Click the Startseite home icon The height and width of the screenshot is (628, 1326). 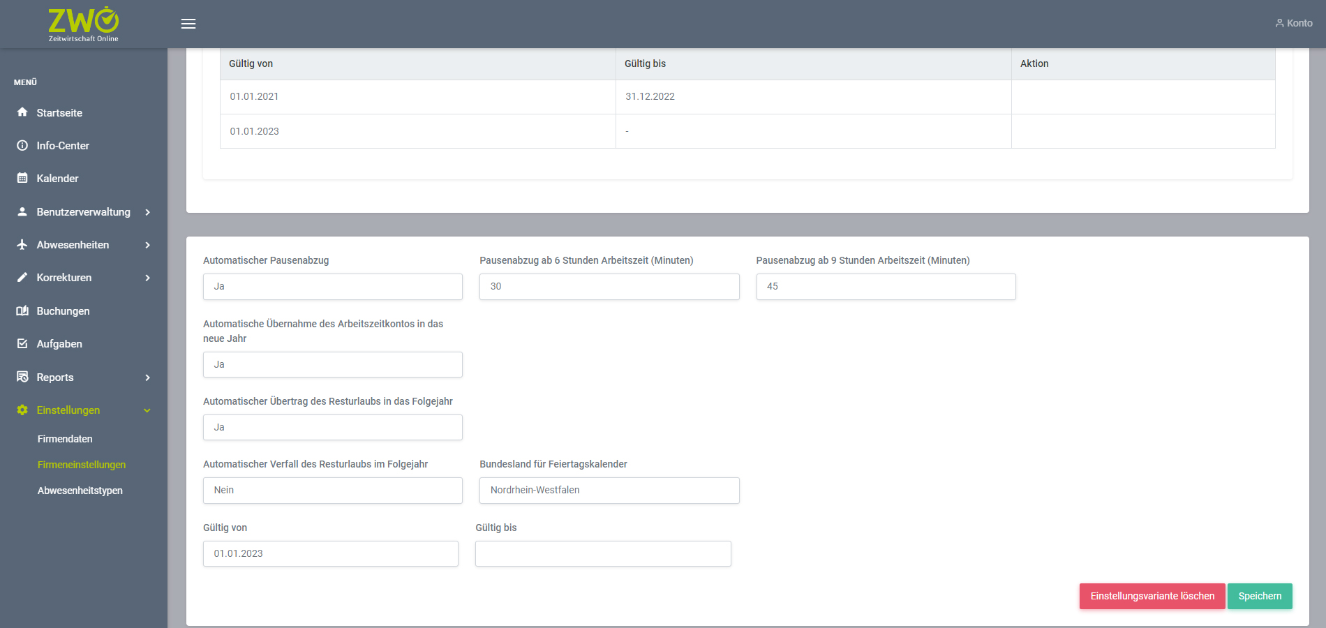[22, 112]
